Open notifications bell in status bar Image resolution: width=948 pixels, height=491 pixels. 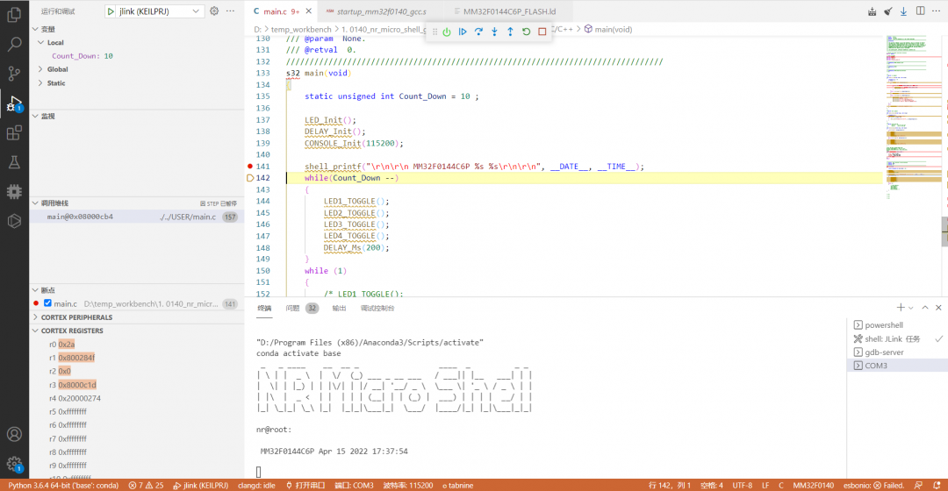[937, 485]
